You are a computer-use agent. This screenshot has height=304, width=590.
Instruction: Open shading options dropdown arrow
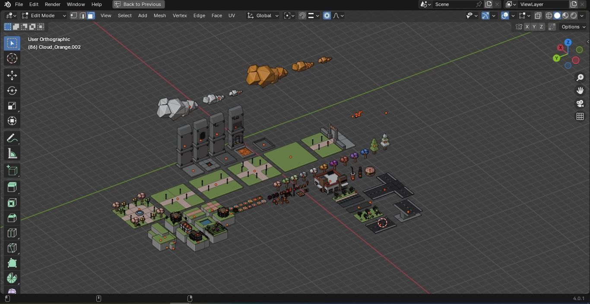click(x=583, y=16)
